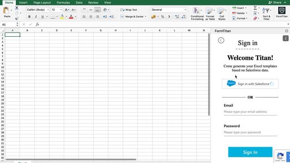
Task: Click the password field
Action: [250, 132]
